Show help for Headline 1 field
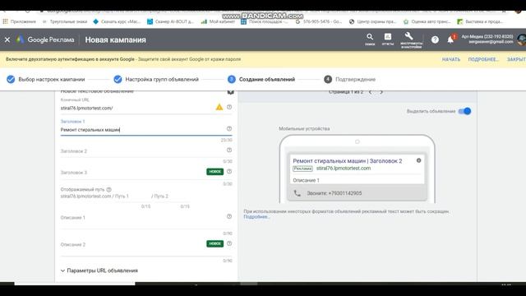 coord(229,128)
